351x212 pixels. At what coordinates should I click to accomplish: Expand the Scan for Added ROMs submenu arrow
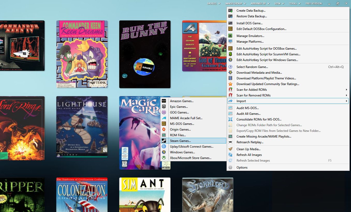tap(346, 90)
